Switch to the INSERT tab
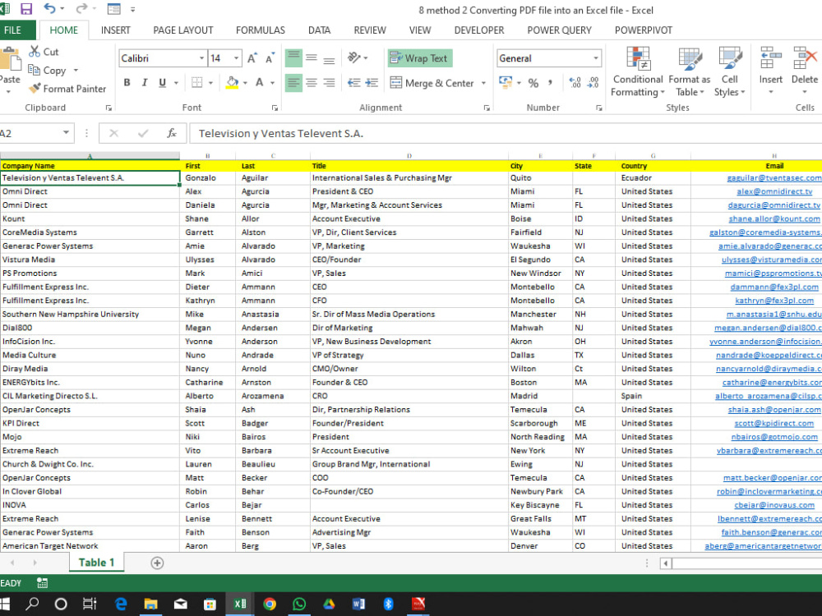 coord(115,30)
